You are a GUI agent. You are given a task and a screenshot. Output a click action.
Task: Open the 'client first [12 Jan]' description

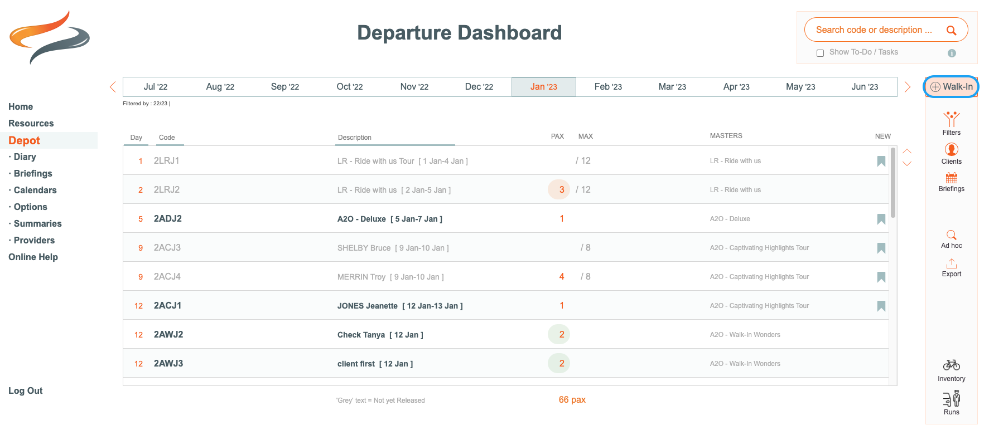pyautogui.click(x=375, y=364)
